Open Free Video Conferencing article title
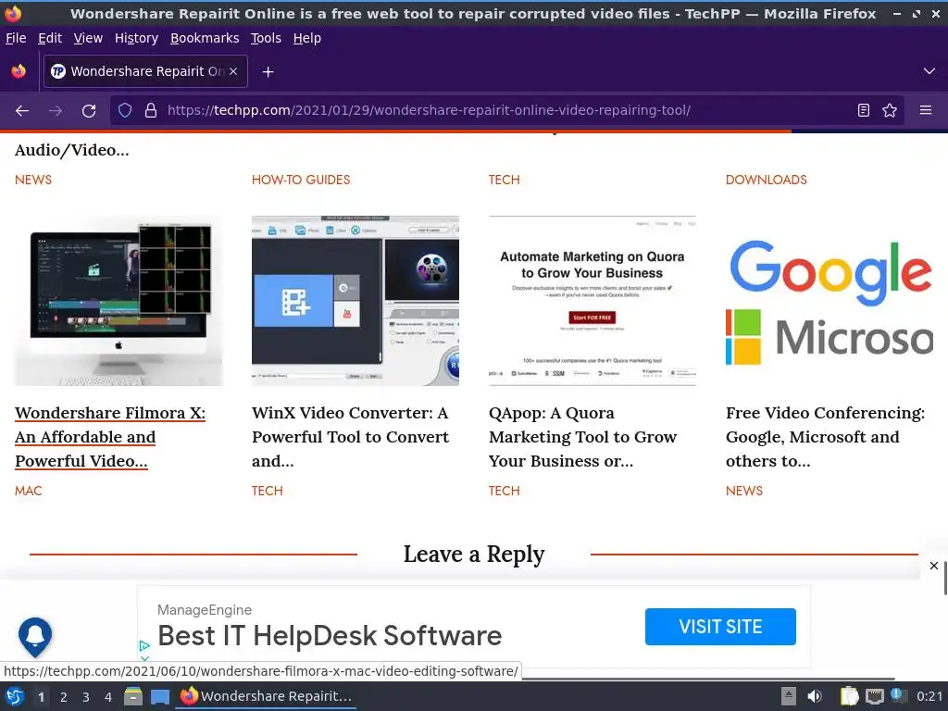 [825, 437]
